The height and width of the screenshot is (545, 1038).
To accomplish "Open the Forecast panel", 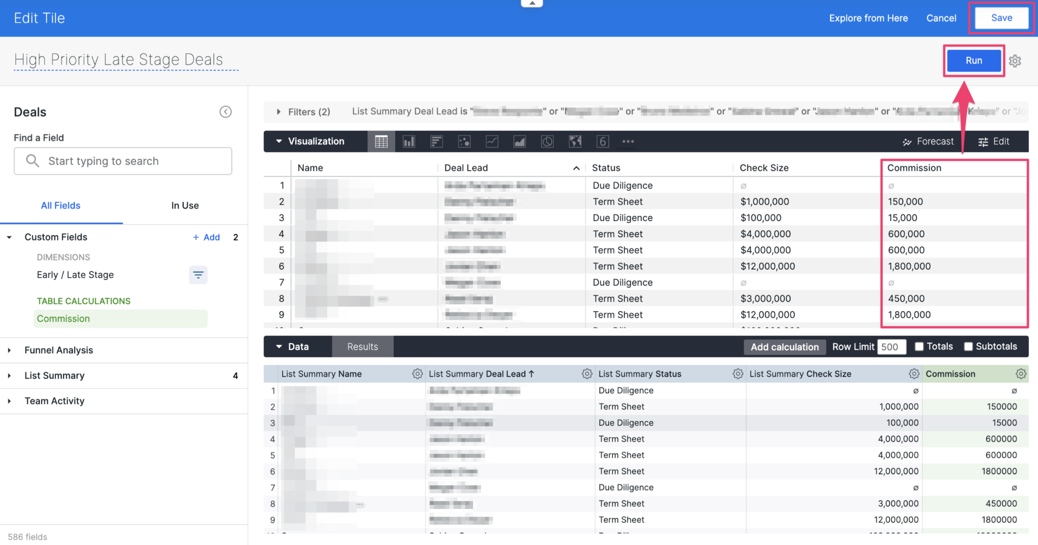I will [928, 141].
